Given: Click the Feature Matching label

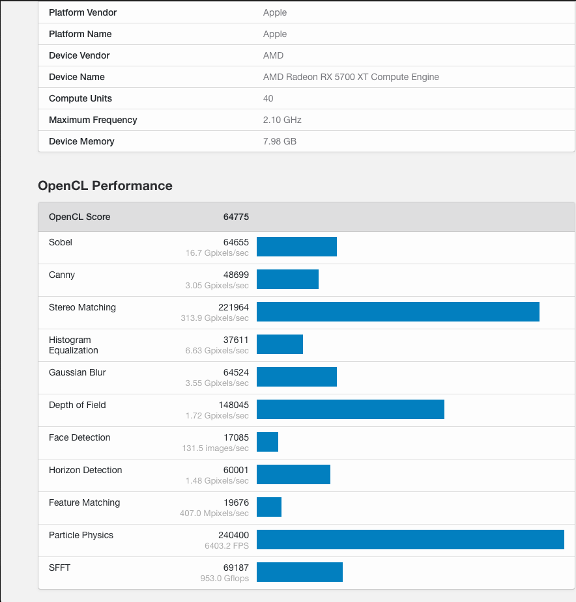Looking at the screenshot, I should (x=84, y=502).
